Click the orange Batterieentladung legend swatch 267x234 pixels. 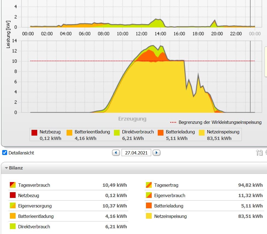[x=70, y=133]
